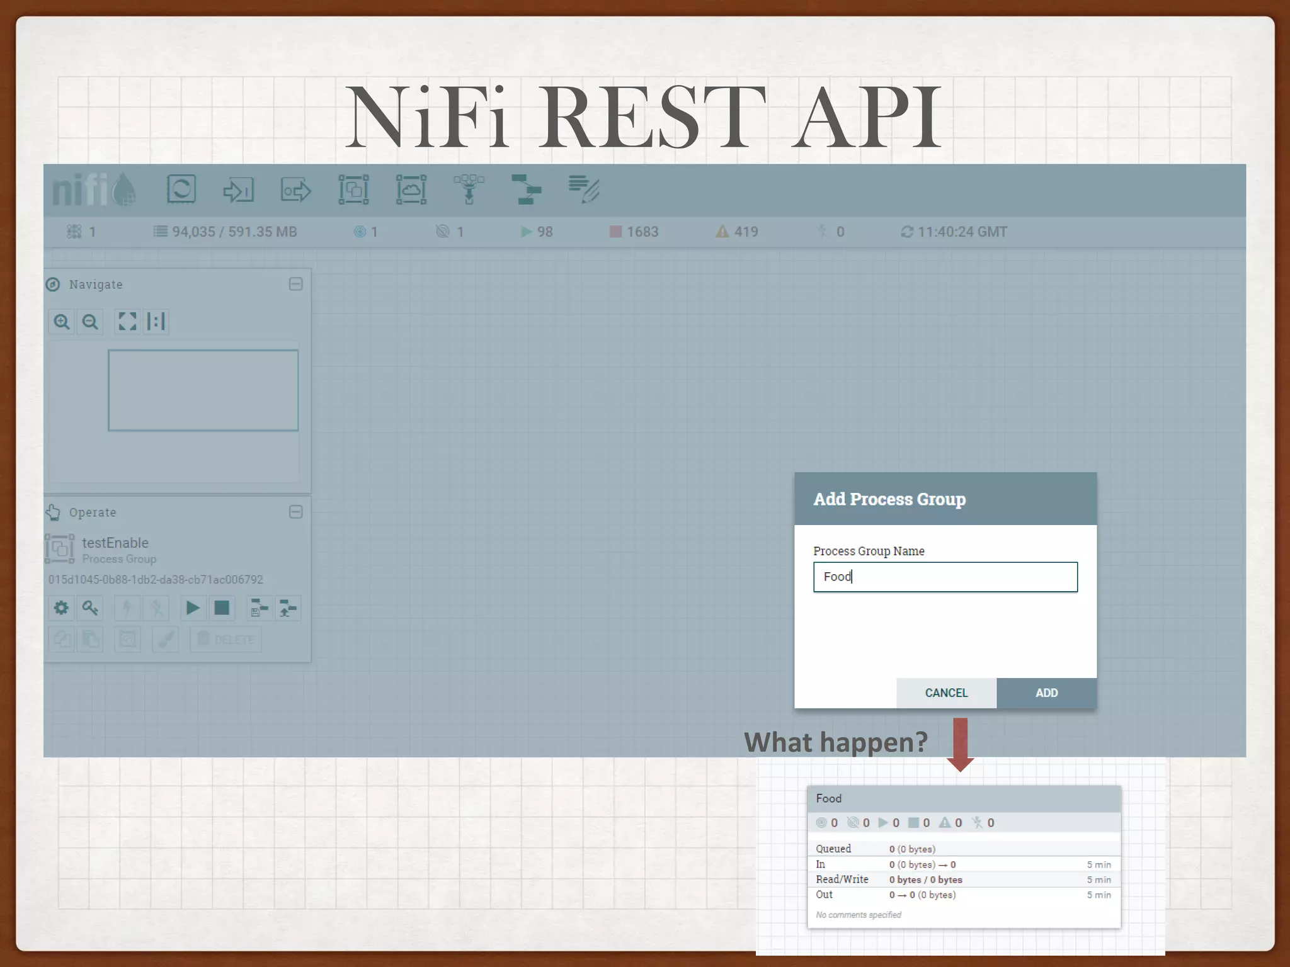Click the Fit view icon
Screen dimensions: 1290x967
point(127,322)
